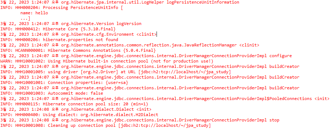Click the JavaReflectionManager <clinit> log line

coord(130,45)
